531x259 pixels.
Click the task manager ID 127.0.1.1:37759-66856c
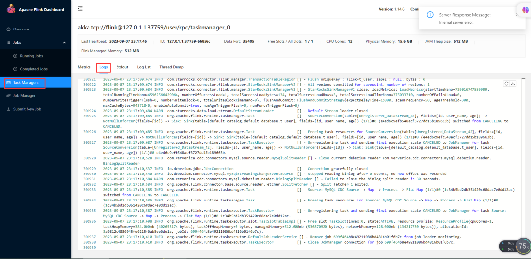click(x=189, y=41)
